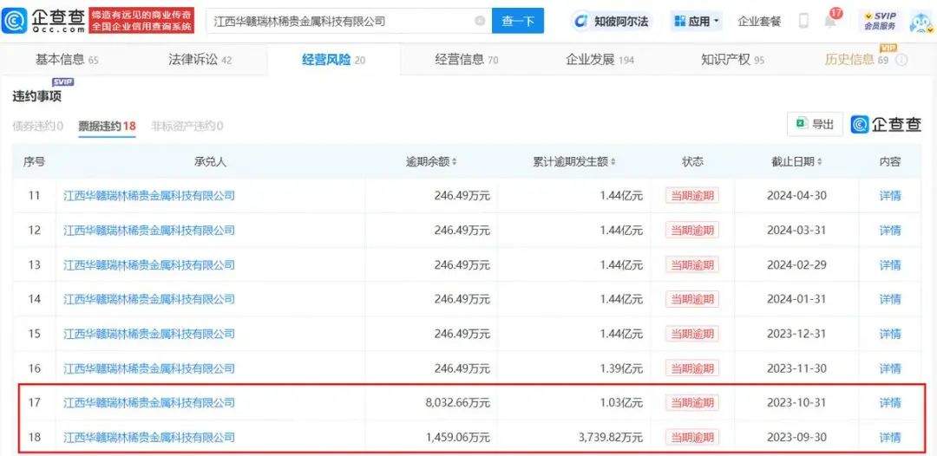Select the 票据违约 18 sub-tab
Viewport: 937px width, 456px height.
click(107, 126)
